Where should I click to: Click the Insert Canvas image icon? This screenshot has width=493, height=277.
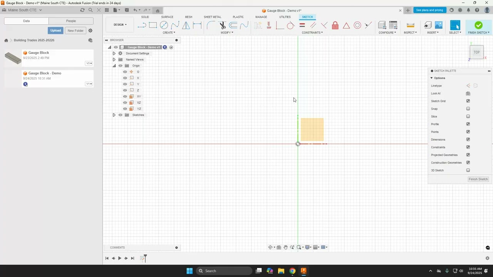439,25
